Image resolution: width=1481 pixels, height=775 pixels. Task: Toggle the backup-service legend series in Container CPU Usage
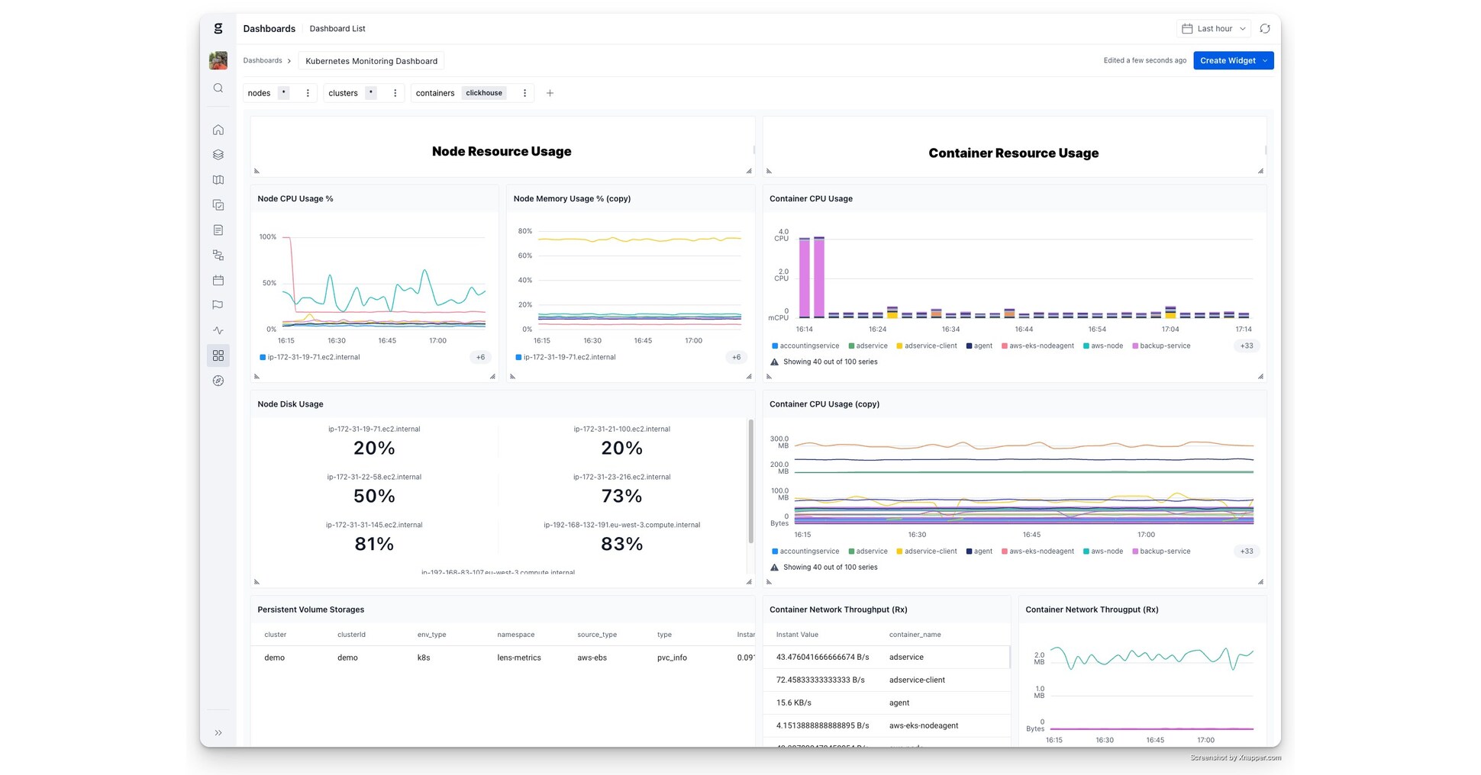tap(1161, 346)
